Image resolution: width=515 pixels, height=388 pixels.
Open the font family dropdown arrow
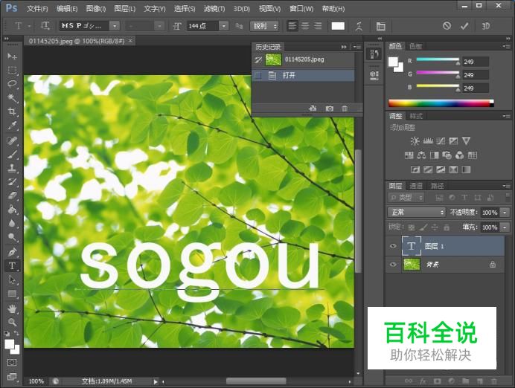pyautogui.click(x=115, y=25)
